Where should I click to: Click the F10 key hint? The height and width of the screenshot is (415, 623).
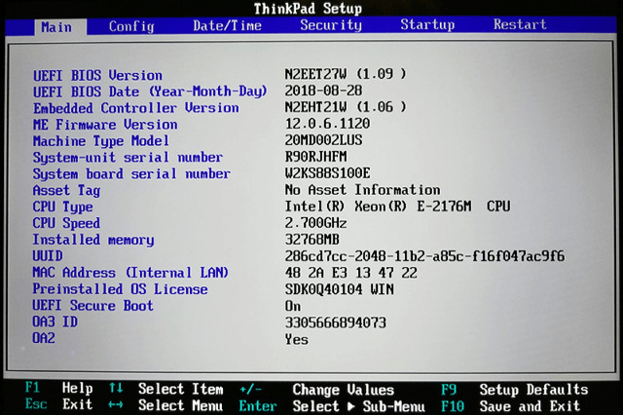453,406
